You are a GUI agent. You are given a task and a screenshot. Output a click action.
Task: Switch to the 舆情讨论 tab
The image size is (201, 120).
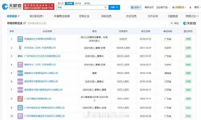coord(192,16)
